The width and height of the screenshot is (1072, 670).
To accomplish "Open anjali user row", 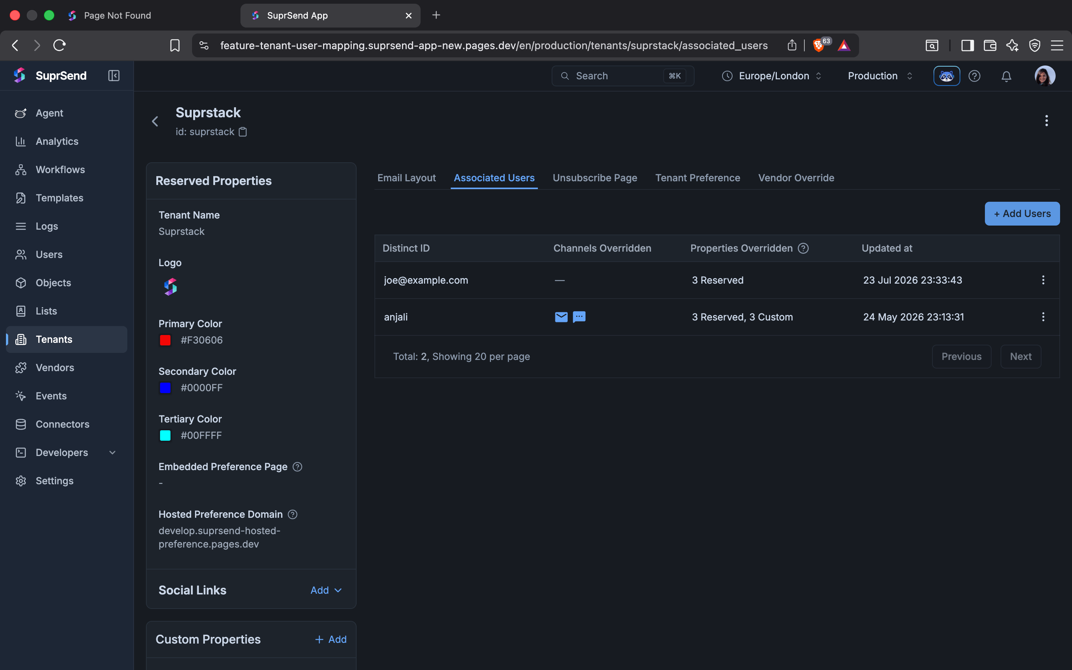I will [x=717, y=317].
